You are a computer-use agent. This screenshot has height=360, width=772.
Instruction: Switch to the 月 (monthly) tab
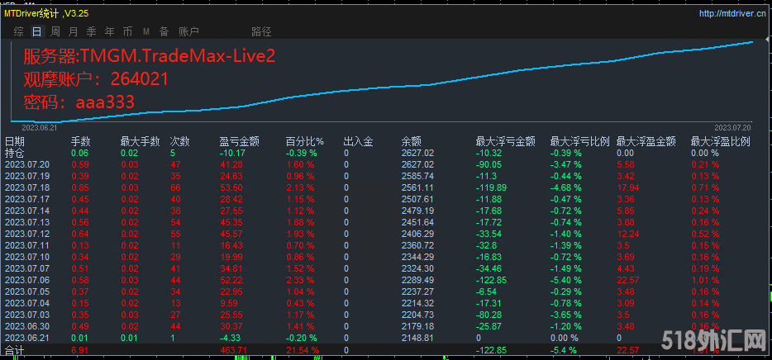click(x=74, y=32)
